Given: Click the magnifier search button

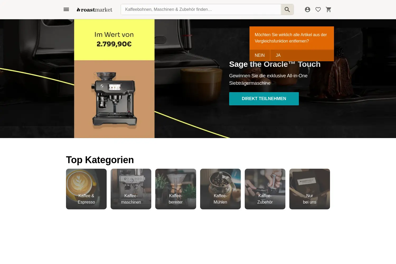Looking at the screenshot, I should (x=287, y=10).
